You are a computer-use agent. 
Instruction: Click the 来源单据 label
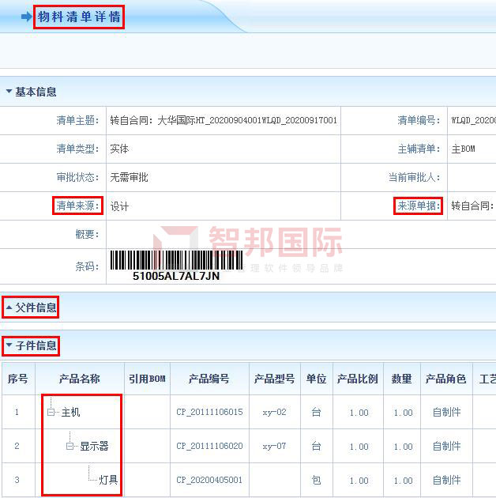coord(419,206)
